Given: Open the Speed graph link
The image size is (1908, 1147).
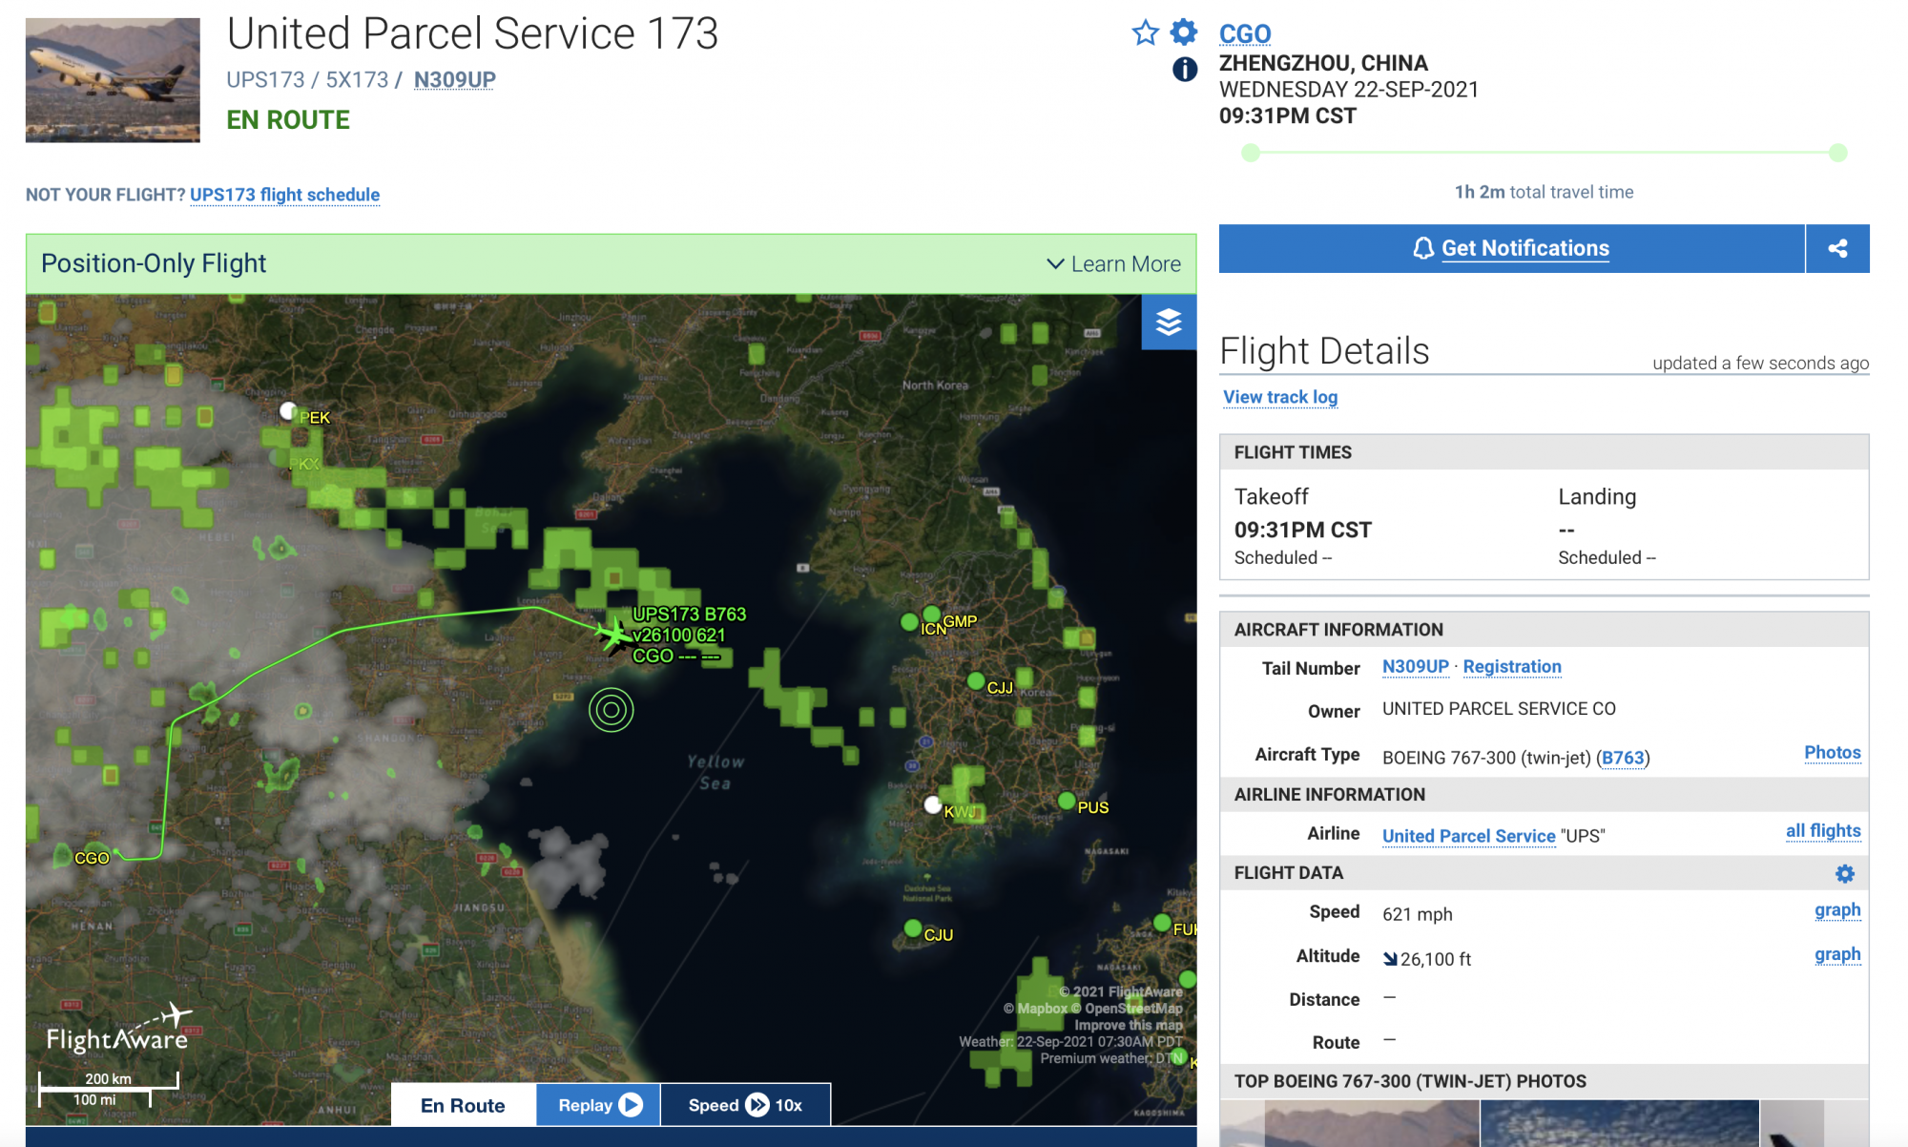Looking at the screenshot, I should [x=1836, y=910].
